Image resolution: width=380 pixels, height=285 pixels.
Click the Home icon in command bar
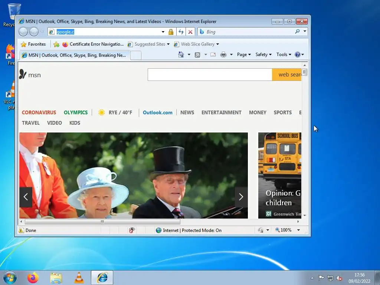[x=181, y=55]
